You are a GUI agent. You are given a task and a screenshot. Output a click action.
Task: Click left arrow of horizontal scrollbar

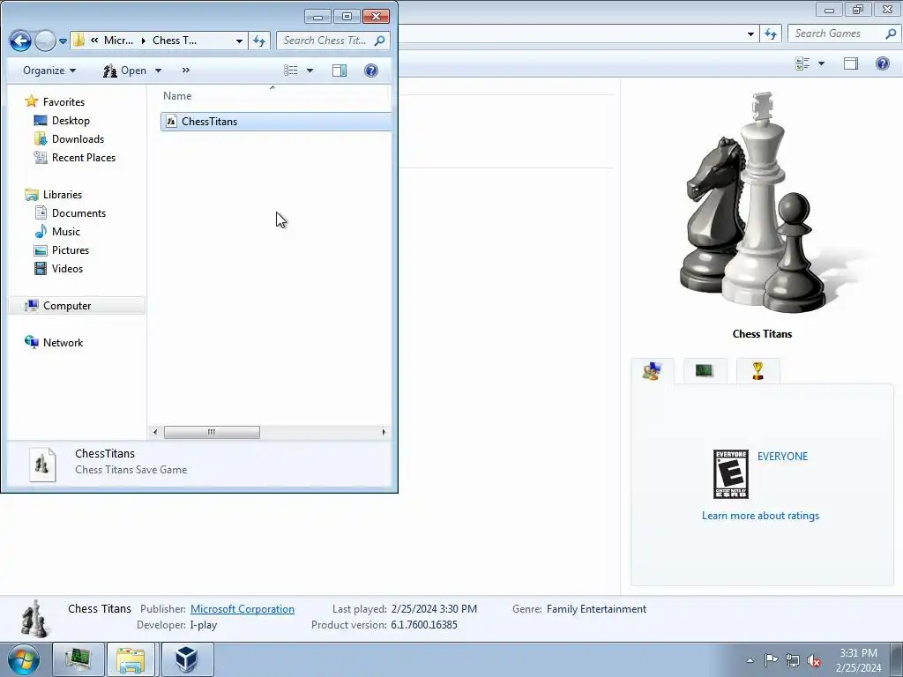click(155, 432)
